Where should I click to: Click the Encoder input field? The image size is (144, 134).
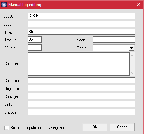pyautogui.click(x=81, y=112)
